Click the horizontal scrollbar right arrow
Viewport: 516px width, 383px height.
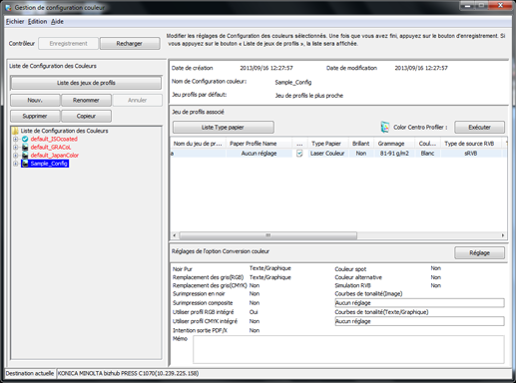point(503,235)
